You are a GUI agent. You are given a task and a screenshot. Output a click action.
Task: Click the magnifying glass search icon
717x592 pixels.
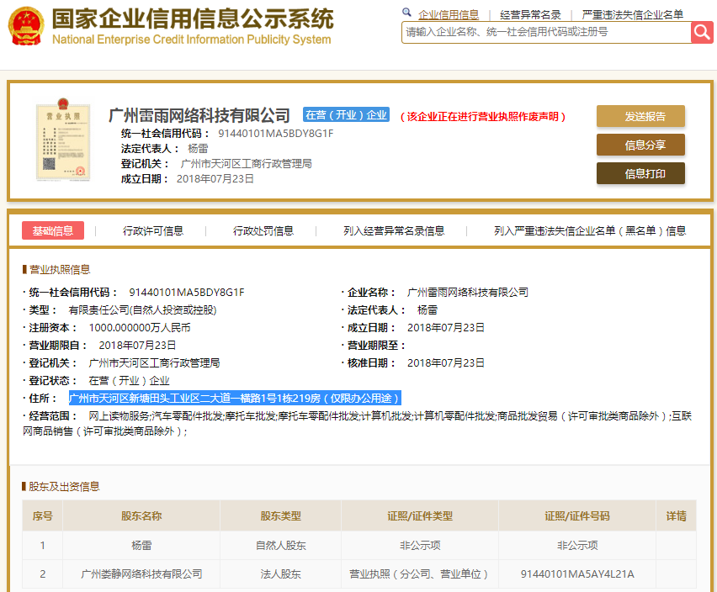tap(701, 32)
